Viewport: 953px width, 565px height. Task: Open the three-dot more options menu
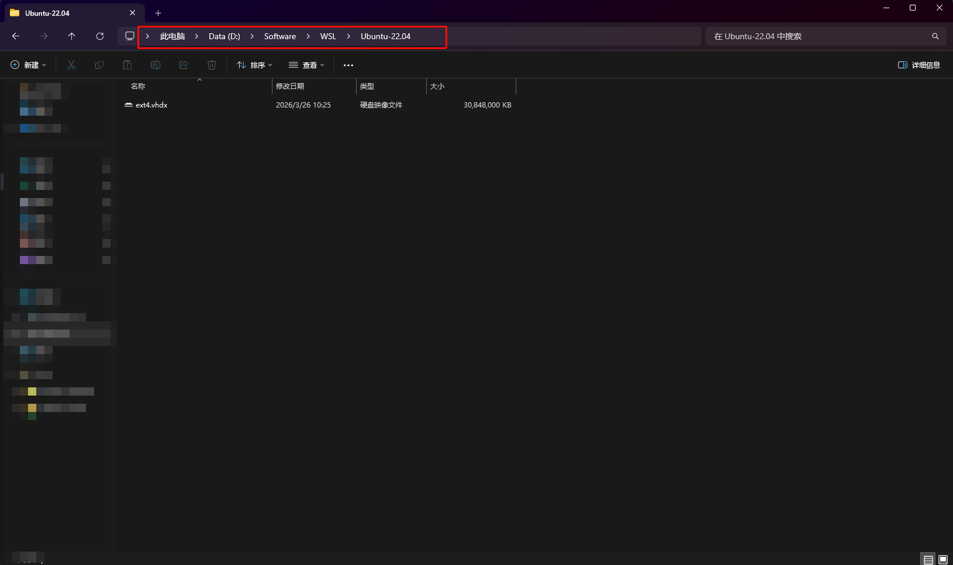348,65
